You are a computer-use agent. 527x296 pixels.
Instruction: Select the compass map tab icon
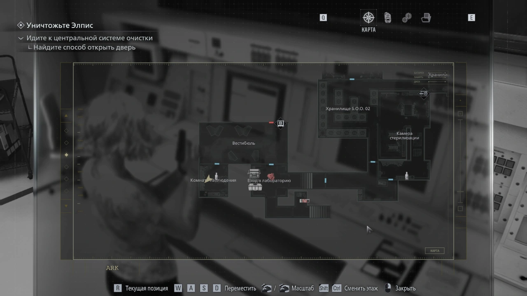[368, 18]
